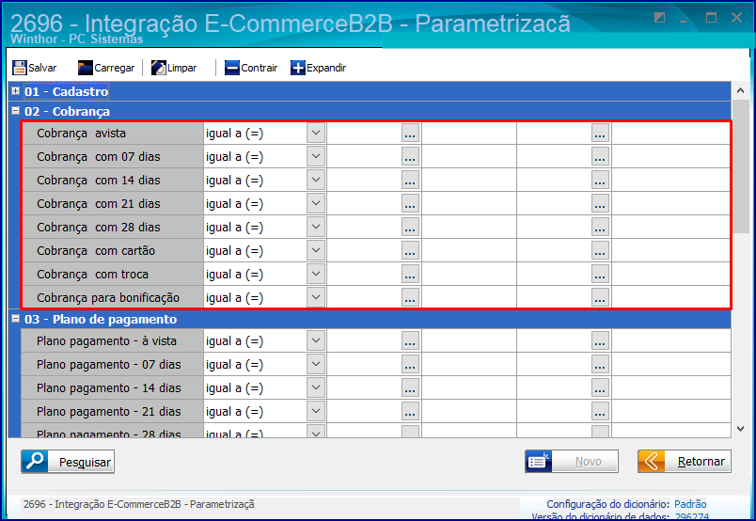This screenshot has height=521, width=756.
Task: Click second lookup button for Cobrança com 07 dias
Action: coord(600,156)
